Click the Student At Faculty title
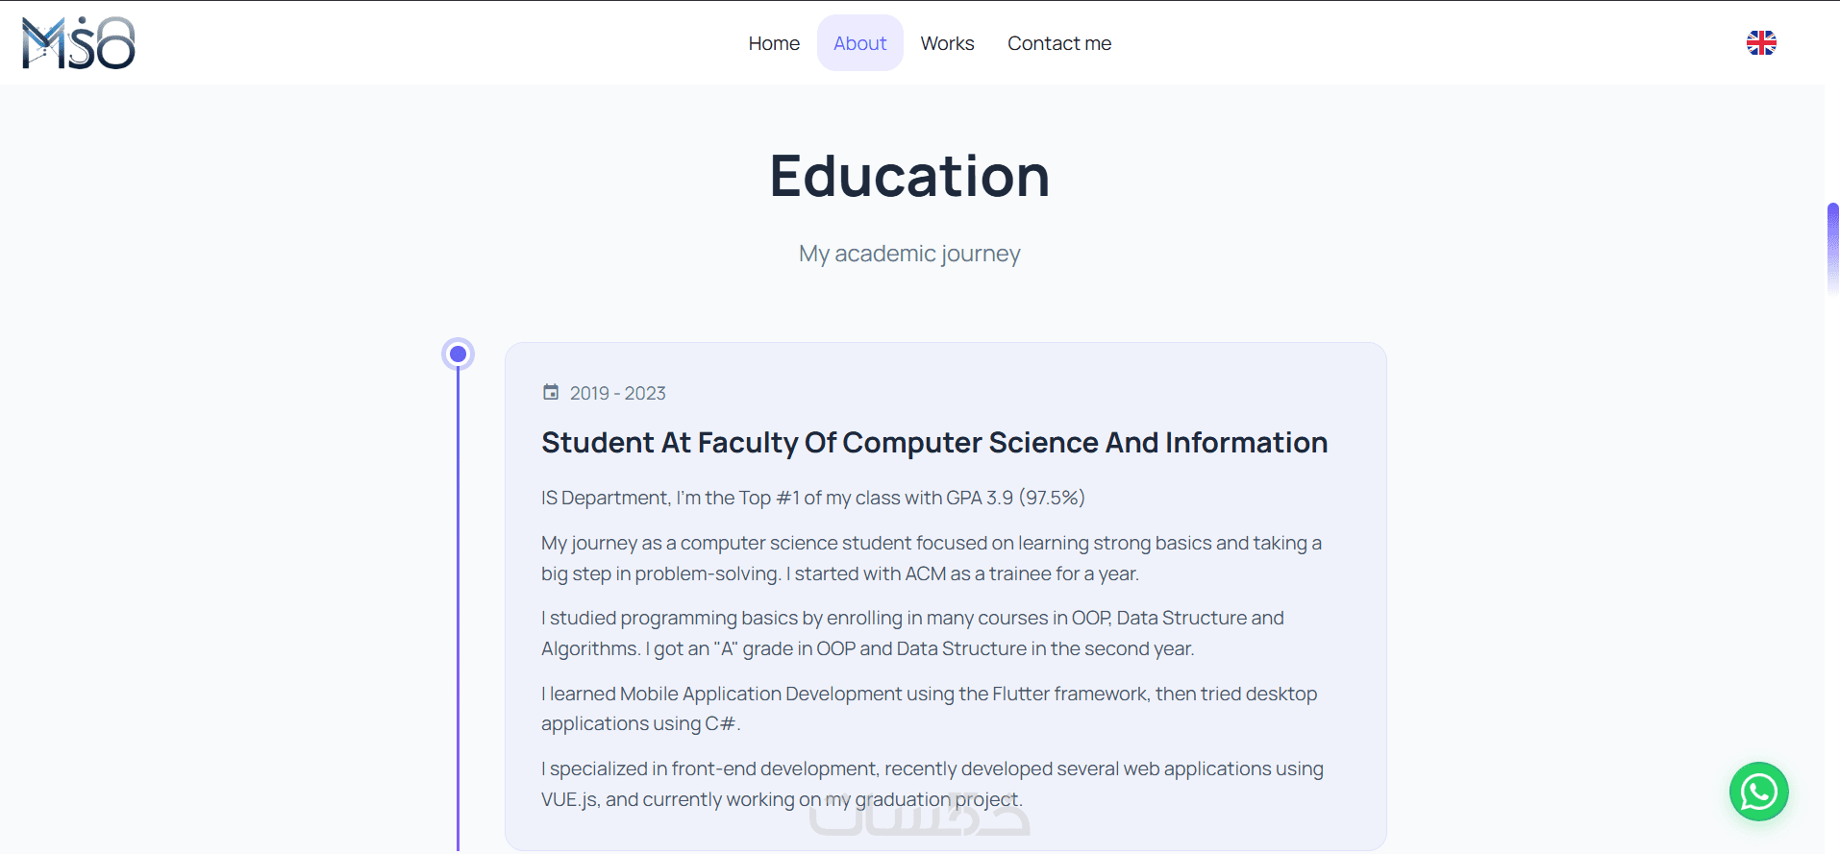The height and width of the screenshot is (854, 1840). [933, 443]
